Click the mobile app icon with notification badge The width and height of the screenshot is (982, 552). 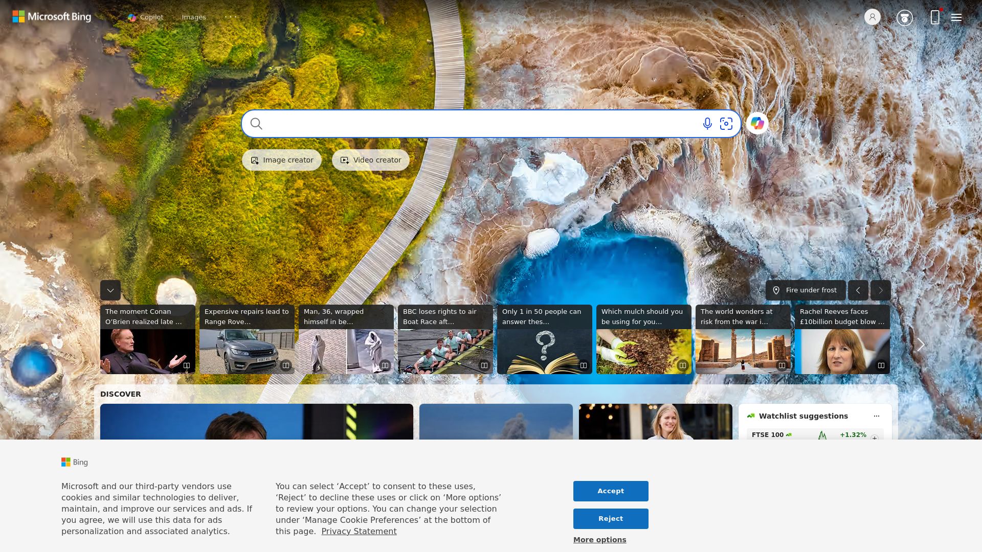935,17
